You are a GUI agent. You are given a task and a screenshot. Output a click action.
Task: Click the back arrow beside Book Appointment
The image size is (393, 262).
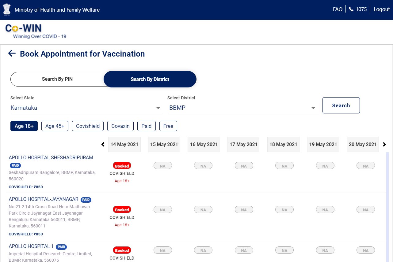(x=12, y=54)
